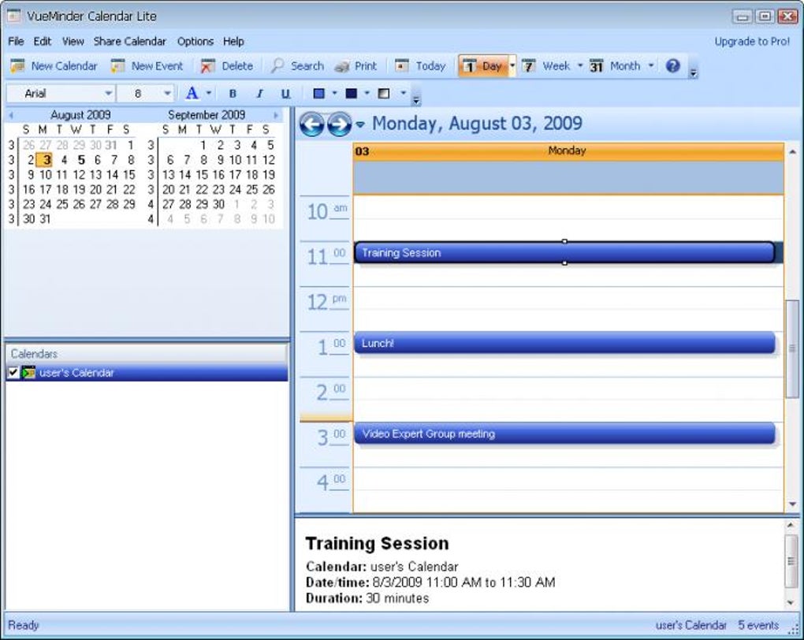Click the Upgrade to Pro! link
804x640 pixels.
pos(752,42)
